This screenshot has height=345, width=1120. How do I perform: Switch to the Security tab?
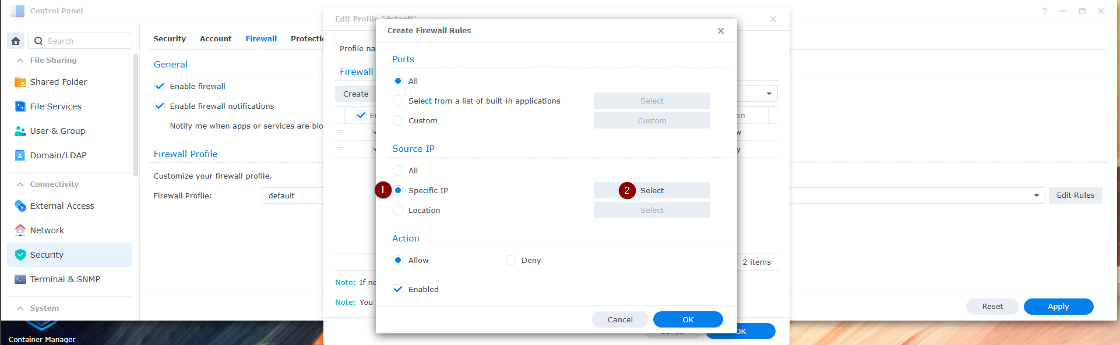pyautogui.click(x=170, y=38)
